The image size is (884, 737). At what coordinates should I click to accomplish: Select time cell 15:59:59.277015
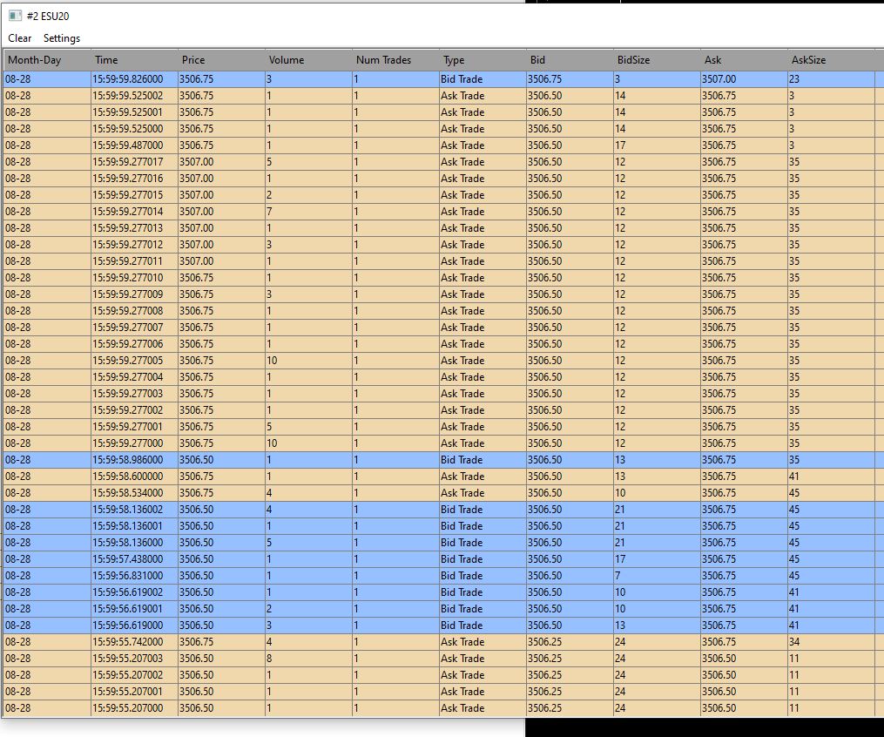[x=133, y=195]
